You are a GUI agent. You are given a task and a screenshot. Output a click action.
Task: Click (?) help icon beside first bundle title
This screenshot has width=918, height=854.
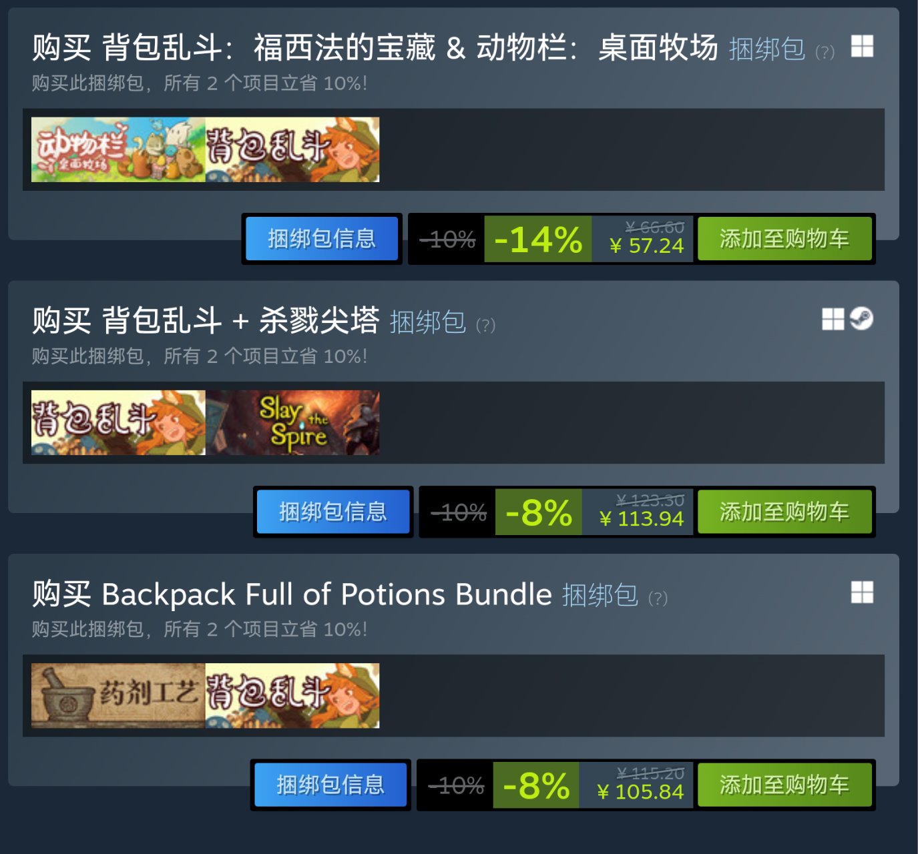825,52
